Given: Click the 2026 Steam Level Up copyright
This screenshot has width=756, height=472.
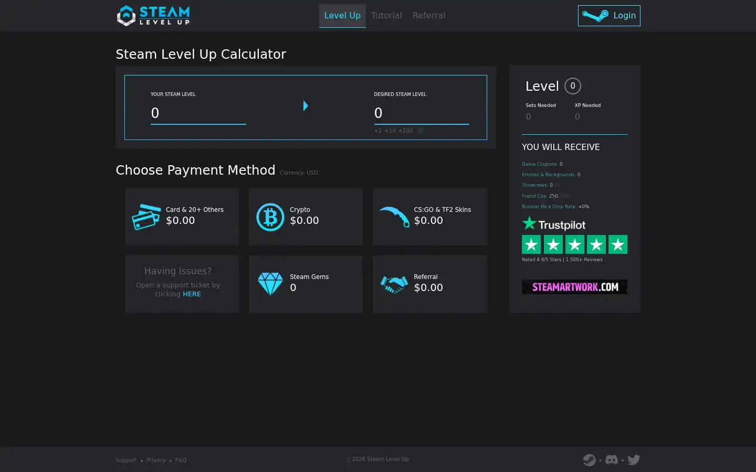Looking at the screenshot, I should point(378,459).
